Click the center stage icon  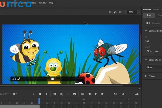(x=110, y=12)
